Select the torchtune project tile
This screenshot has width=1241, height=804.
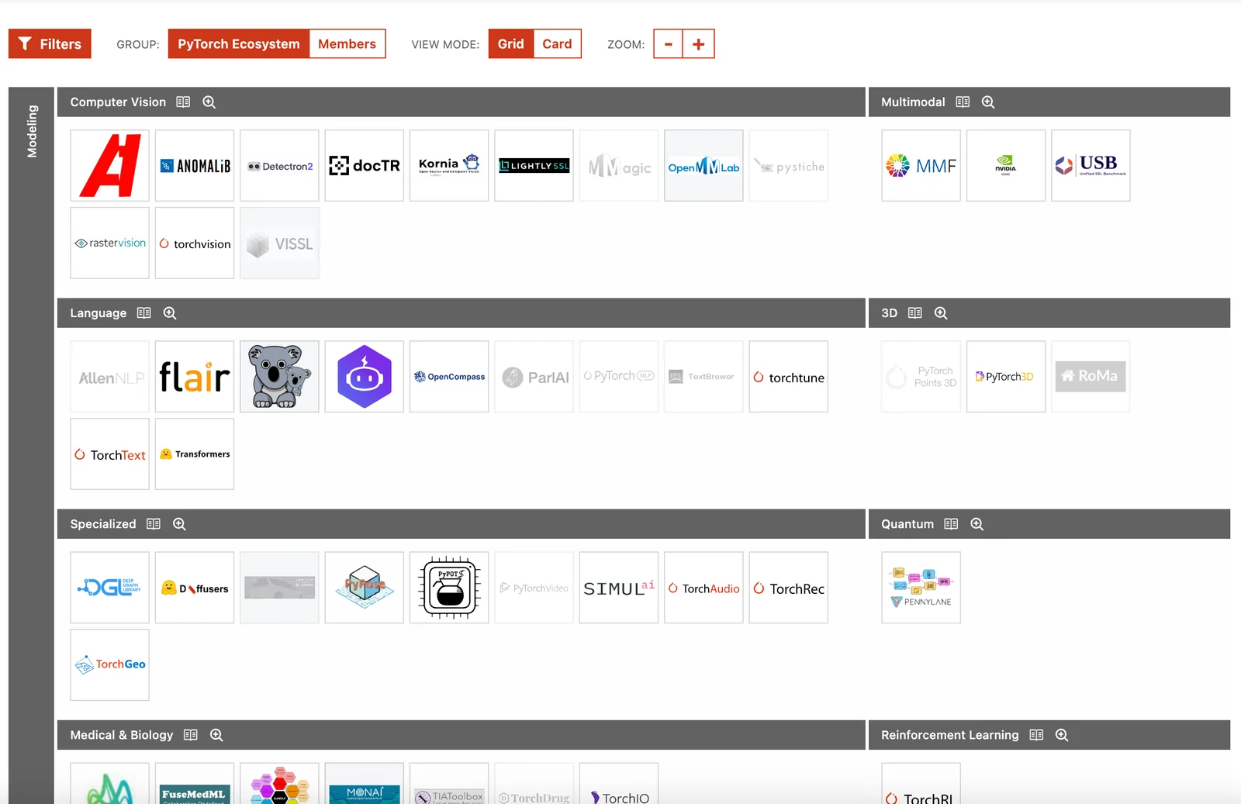788,377
